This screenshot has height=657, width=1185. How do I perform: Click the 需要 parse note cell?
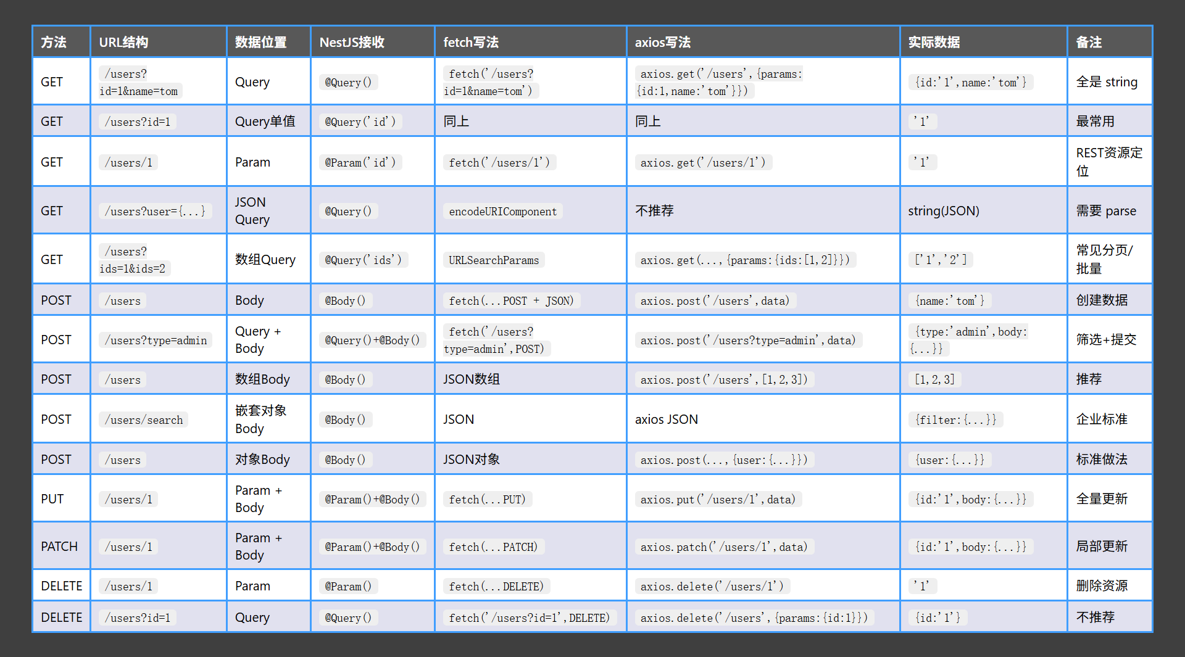coord(1110,211)
